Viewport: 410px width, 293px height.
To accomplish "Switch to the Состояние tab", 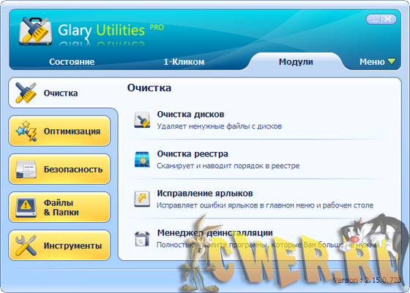I will point(72,62).
